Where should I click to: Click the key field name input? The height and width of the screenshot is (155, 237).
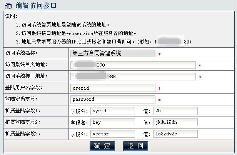click(113, 122)
